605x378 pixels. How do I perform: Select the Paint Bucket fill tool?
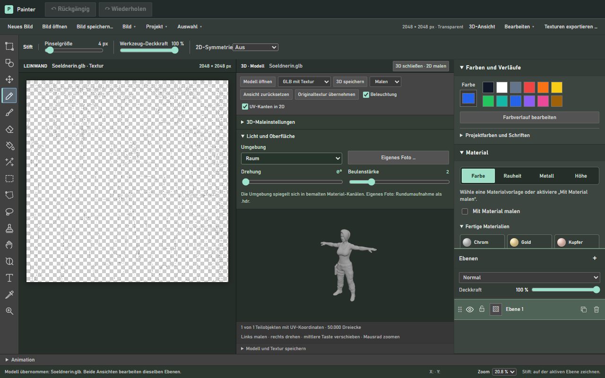coord(9,146)
